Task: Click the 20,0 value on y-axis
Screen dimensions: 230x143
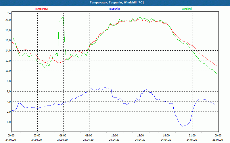Action: click(x=8, y=20)
